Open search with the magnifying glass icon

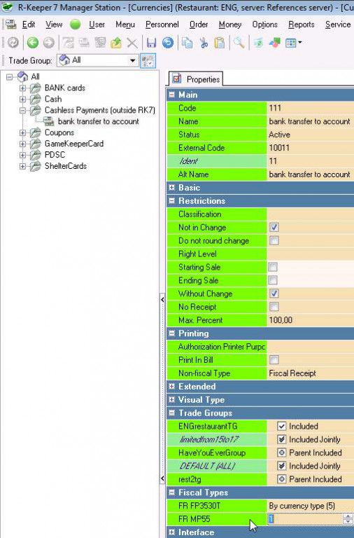pyautogui.click(x=239, y=43)
